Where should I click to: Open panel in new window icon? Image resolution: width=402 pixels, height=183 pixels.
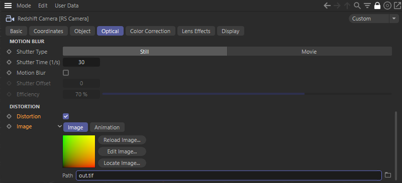(x=397, y=6)
